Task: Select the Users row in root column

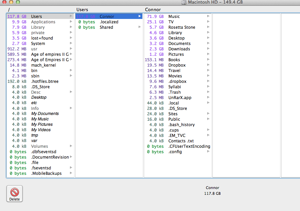Action: click(x=40, y=17)
